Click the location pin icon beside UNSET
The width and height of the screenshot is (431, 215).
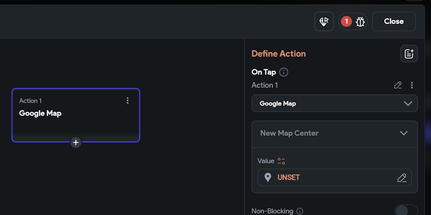click(268, 178)
